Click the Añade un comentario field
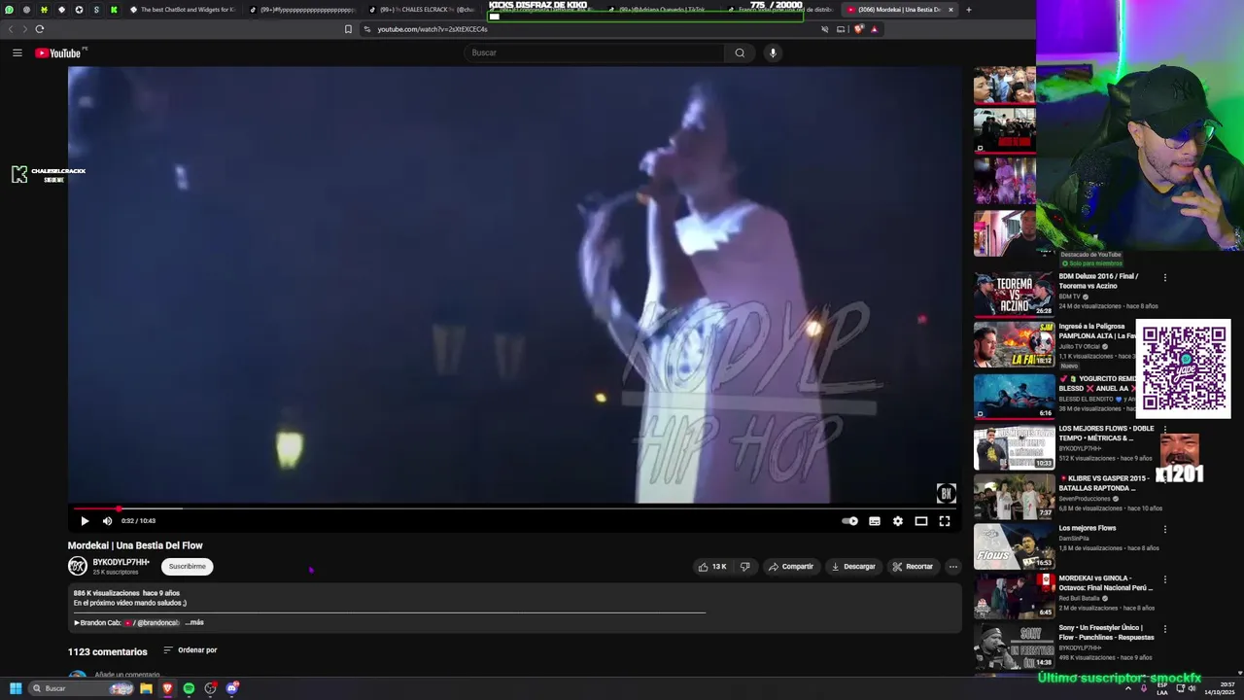This screenshot has height=700, width=1244. pyautogui.click(x=127, y=675)
